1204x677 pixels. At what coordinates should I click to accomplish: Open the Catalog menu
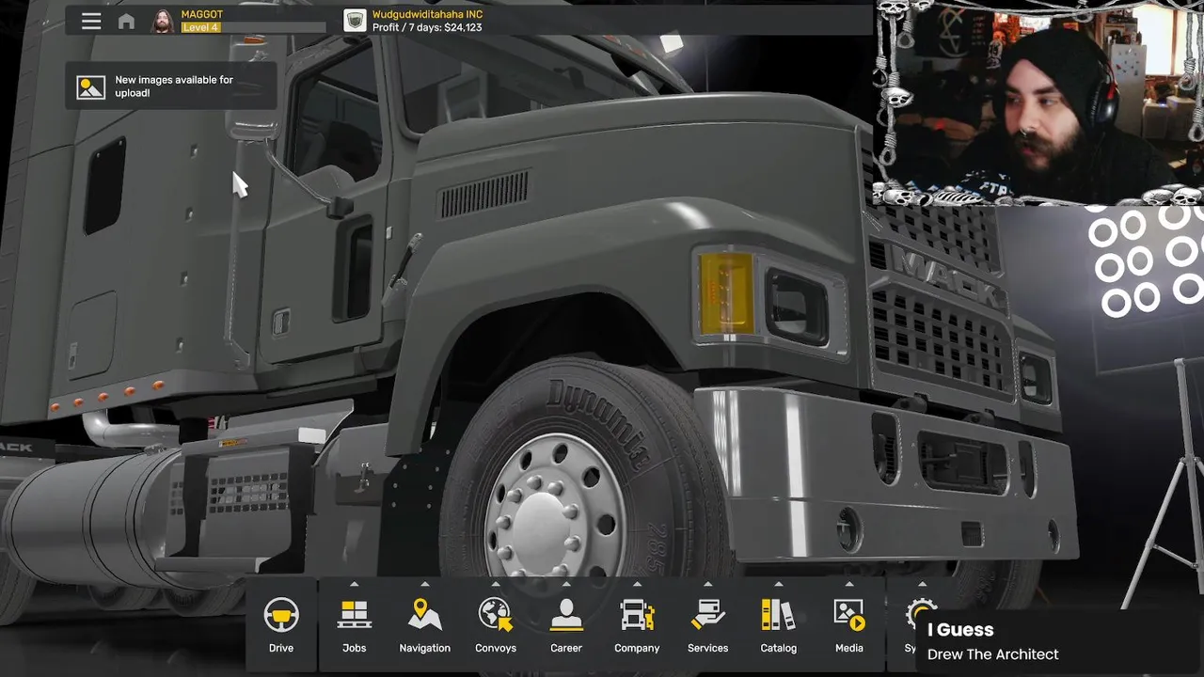click(x=778, y=625)
